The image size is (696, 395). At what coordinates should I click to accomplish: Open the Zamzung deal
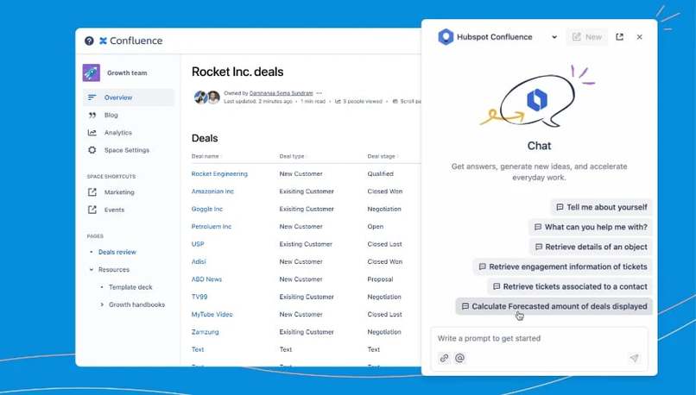coord(205,332)
